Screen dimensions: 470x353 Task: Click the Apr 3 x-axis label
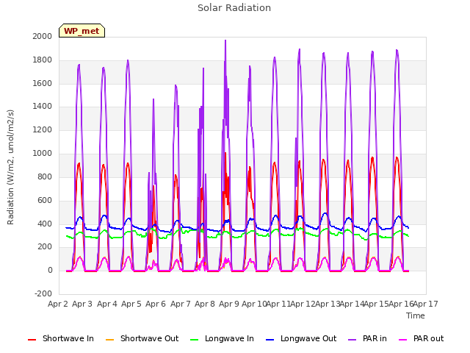pyautogui.click(x=82, y=304)
